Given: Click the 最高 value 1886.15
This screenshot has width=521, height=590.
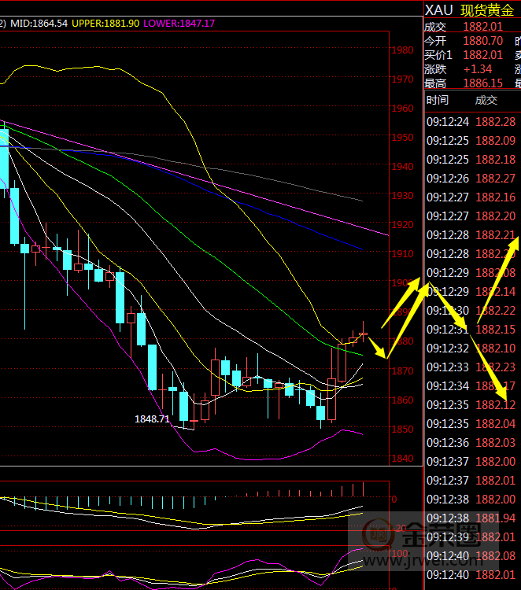Looking at the screenshot, I should (482, 83).
